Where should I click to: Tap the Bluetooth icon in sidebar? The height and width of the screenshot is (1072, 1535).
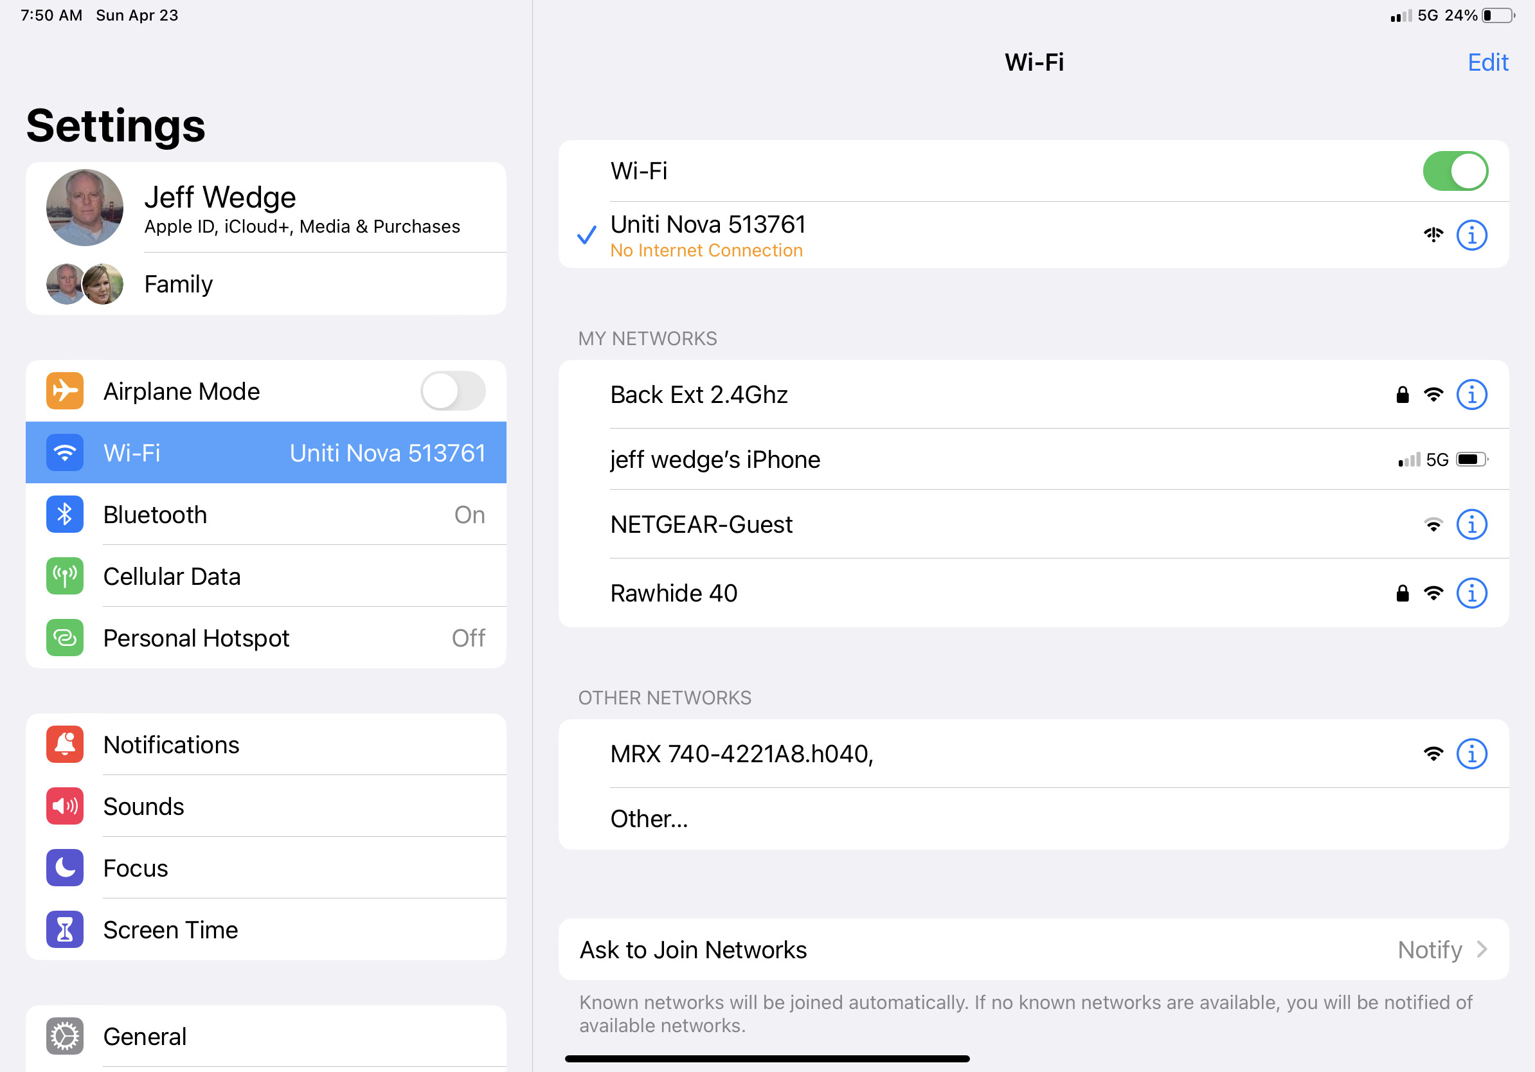(x=65, y=515)
